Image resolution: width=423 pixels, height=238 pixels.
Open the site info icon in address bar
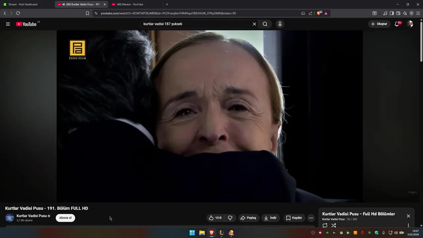(x=96, y=13)
